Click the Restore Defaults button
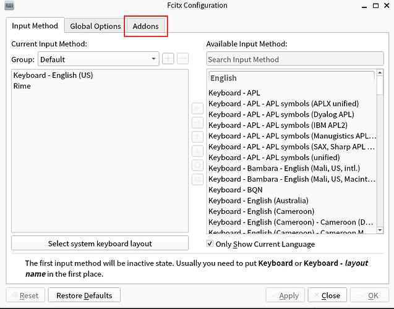Viewport: 394px width, 309px height. (x=84, y=295)
